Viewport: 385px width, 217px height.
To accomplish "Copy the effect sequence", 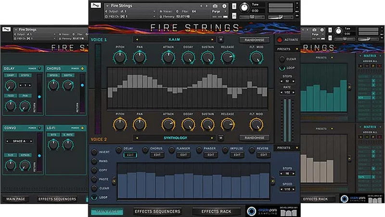I will tap(94, 170).
